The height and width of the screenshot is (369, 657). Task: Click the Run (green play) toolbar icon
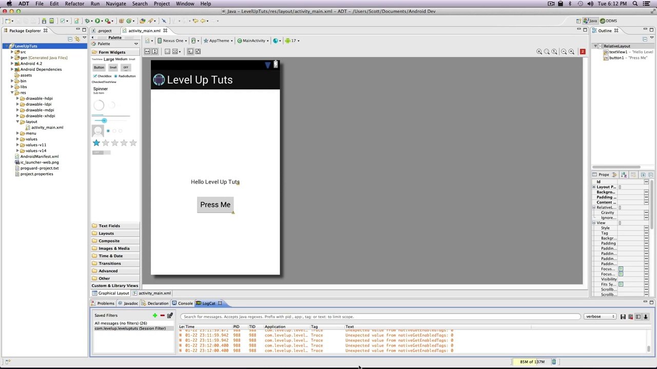coord(97,21)
